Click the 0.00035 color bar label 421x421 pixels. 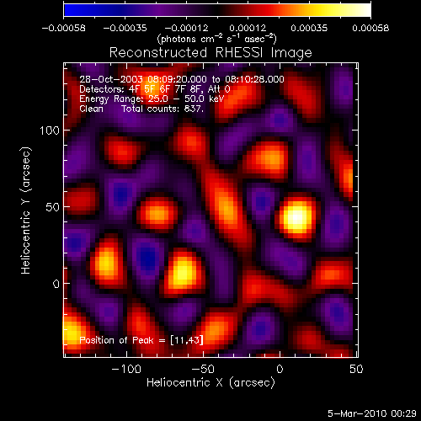pos(309,28)
